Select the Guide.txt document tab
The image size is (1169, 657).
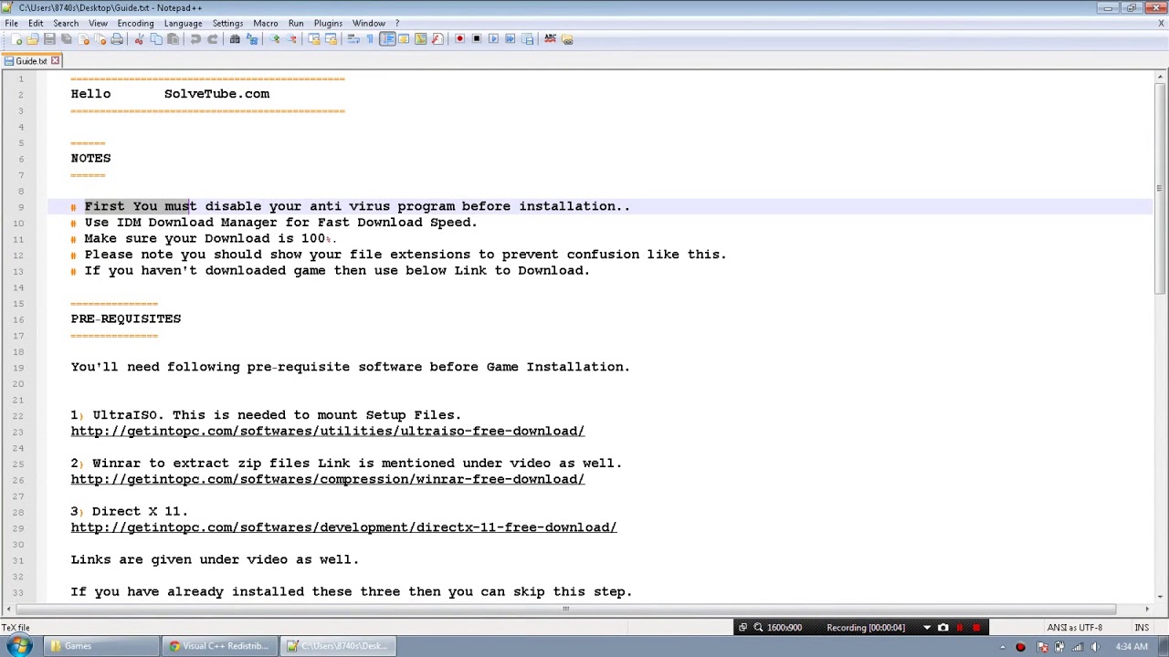click(x=31, y=61)
